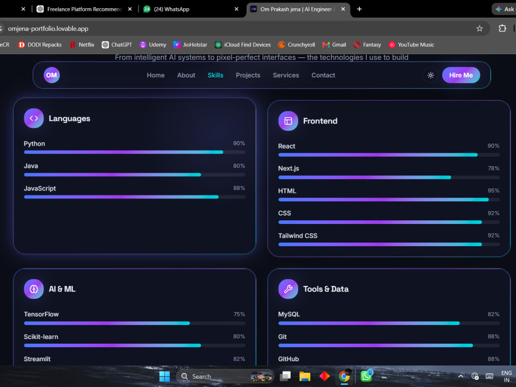This screenshot has width=516, height=387.
Task: Click the address bar URL
Action: (48, 28)
